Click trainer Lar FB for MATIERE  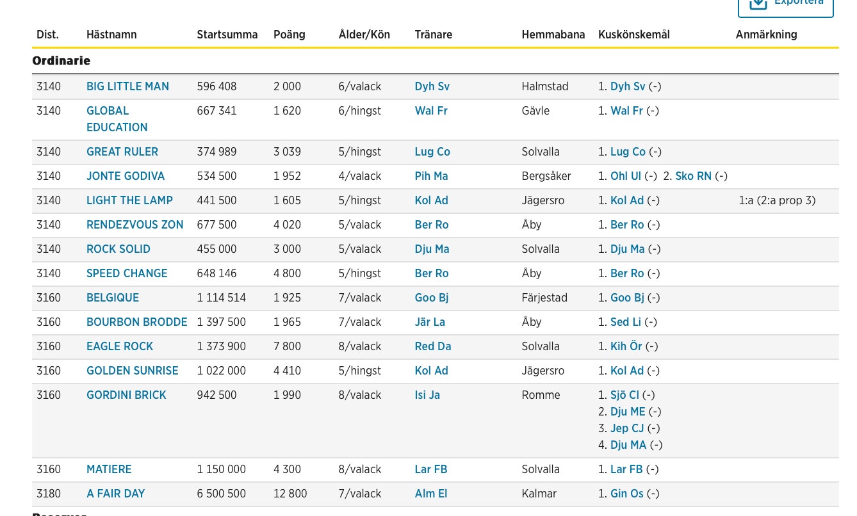tap(430, 469)
